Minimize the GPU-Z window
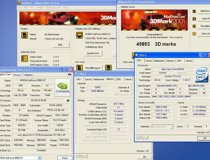Image resolution: width=210 pixels, height=160 pixels. coord(61,70)
